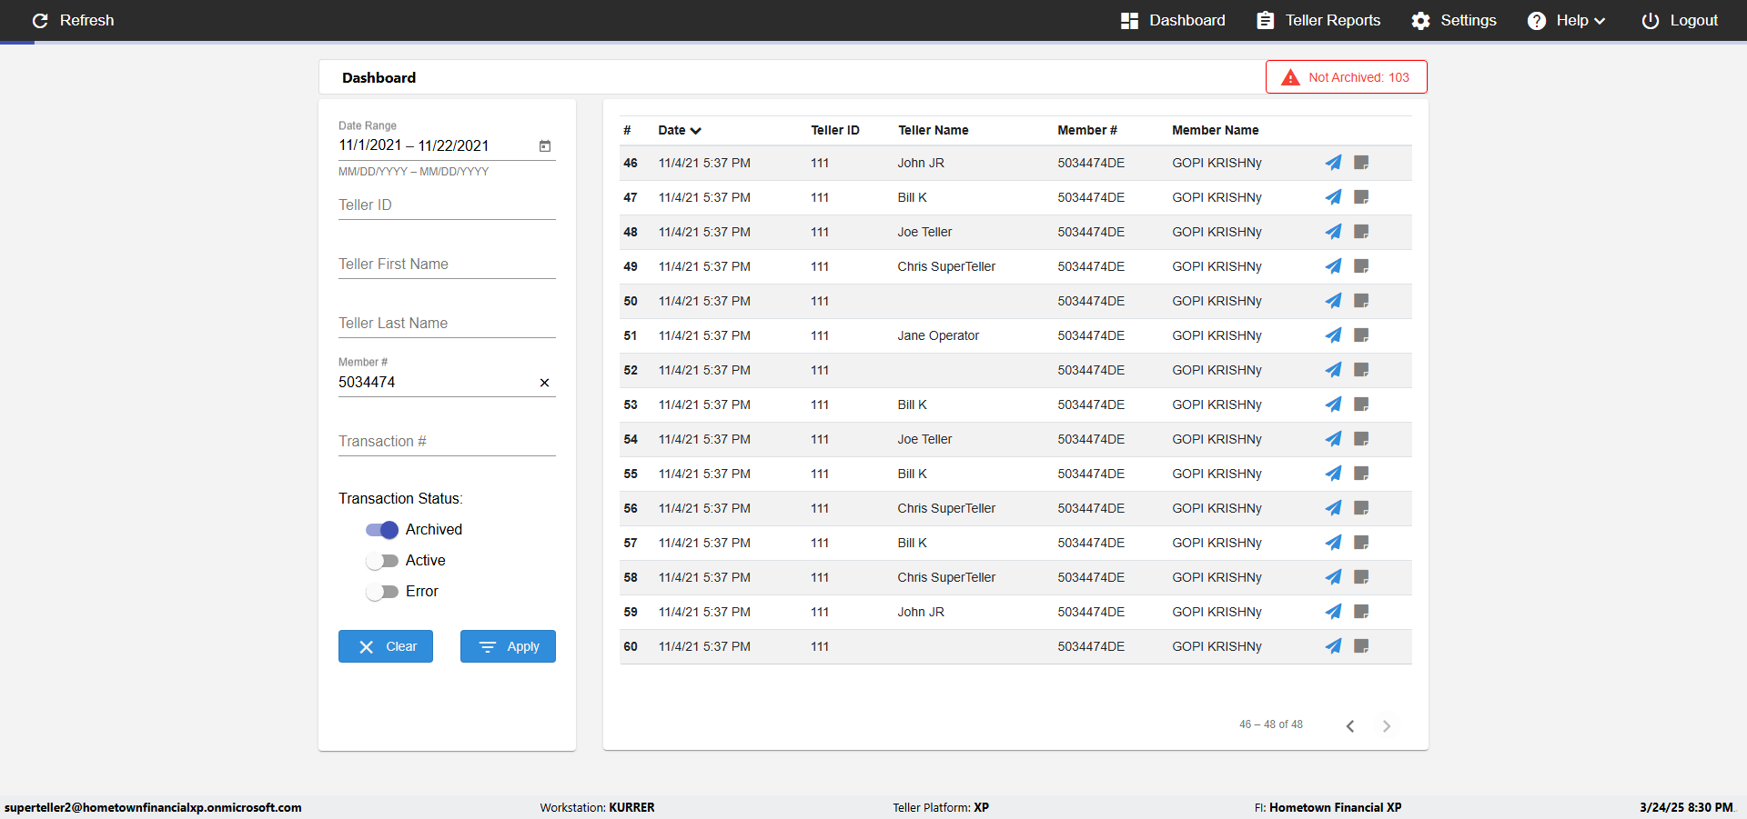The height and width of the screenshot is (819, 1747).
Task: Open the note icon in row 52
Action: tap(1361, 370)
